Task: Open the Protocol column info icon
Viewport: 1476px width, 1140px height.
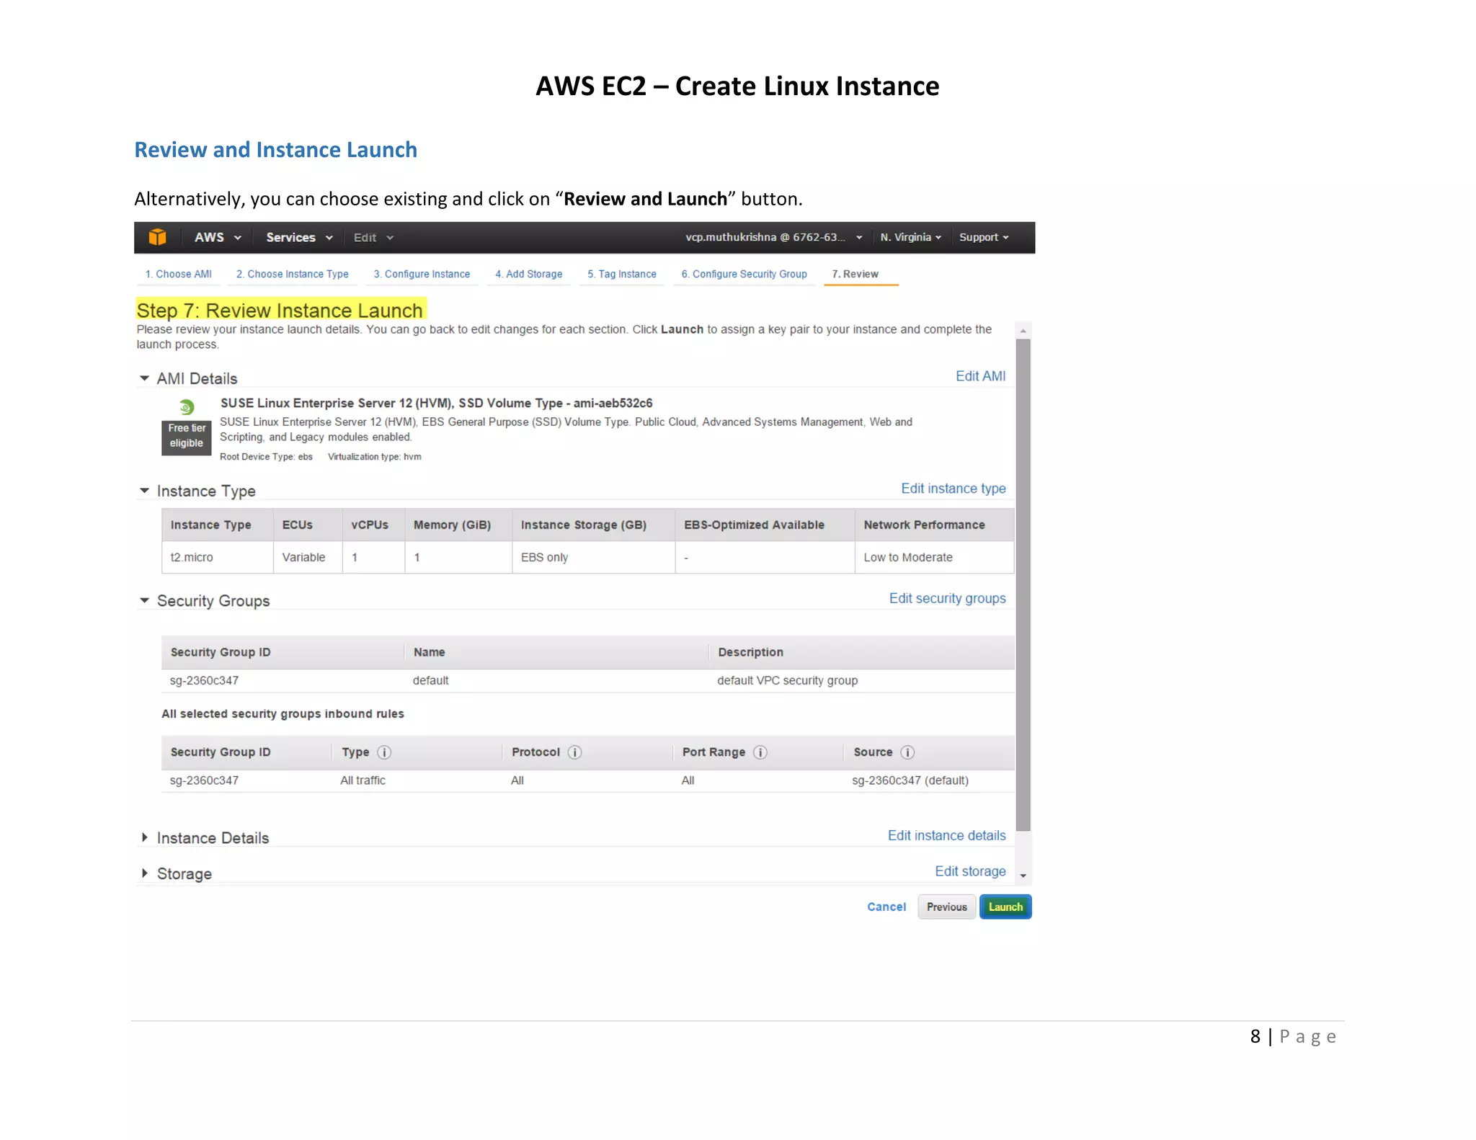Action: (574, 752)
